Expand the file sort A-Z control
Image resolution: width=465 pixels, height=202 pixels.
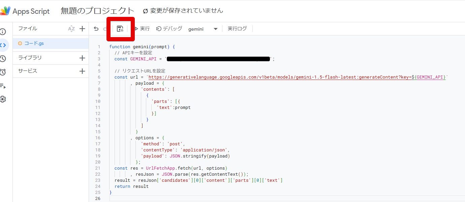[71, 29]
